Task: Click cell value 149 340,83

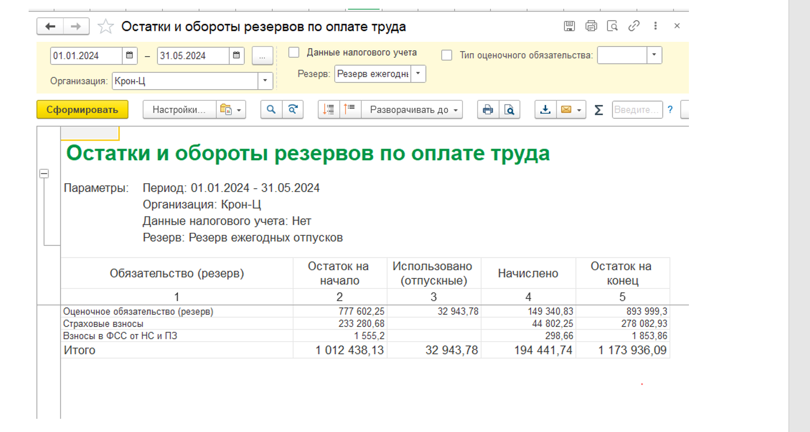Action: click(x=549, y=311)
